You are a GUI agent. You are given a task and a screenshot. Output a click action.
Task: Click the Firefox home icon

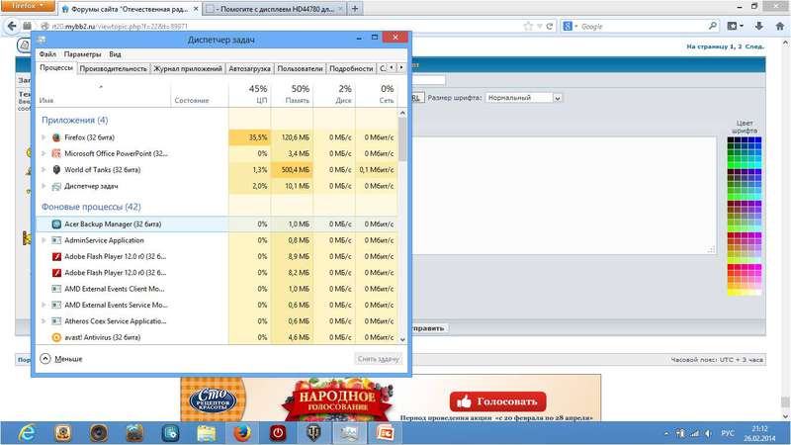pos(779,26)
